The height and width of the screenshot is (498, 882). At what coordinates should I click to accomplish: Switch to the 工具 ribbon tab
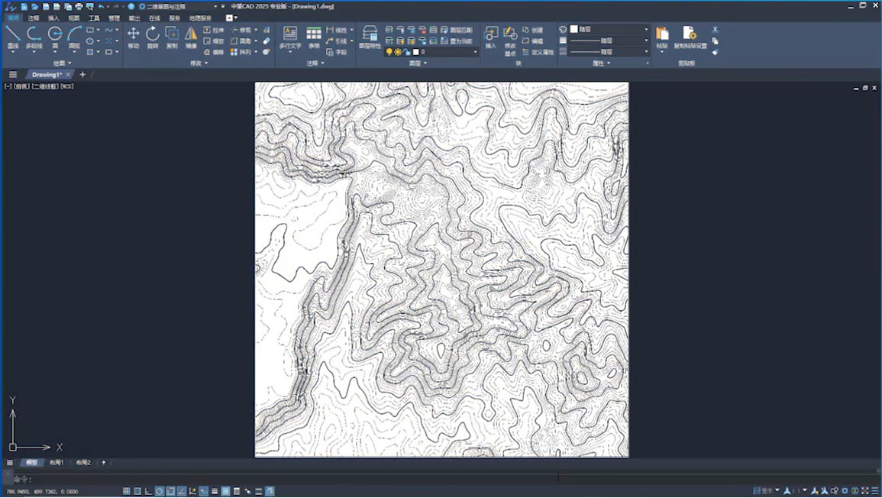coord(94,18)
